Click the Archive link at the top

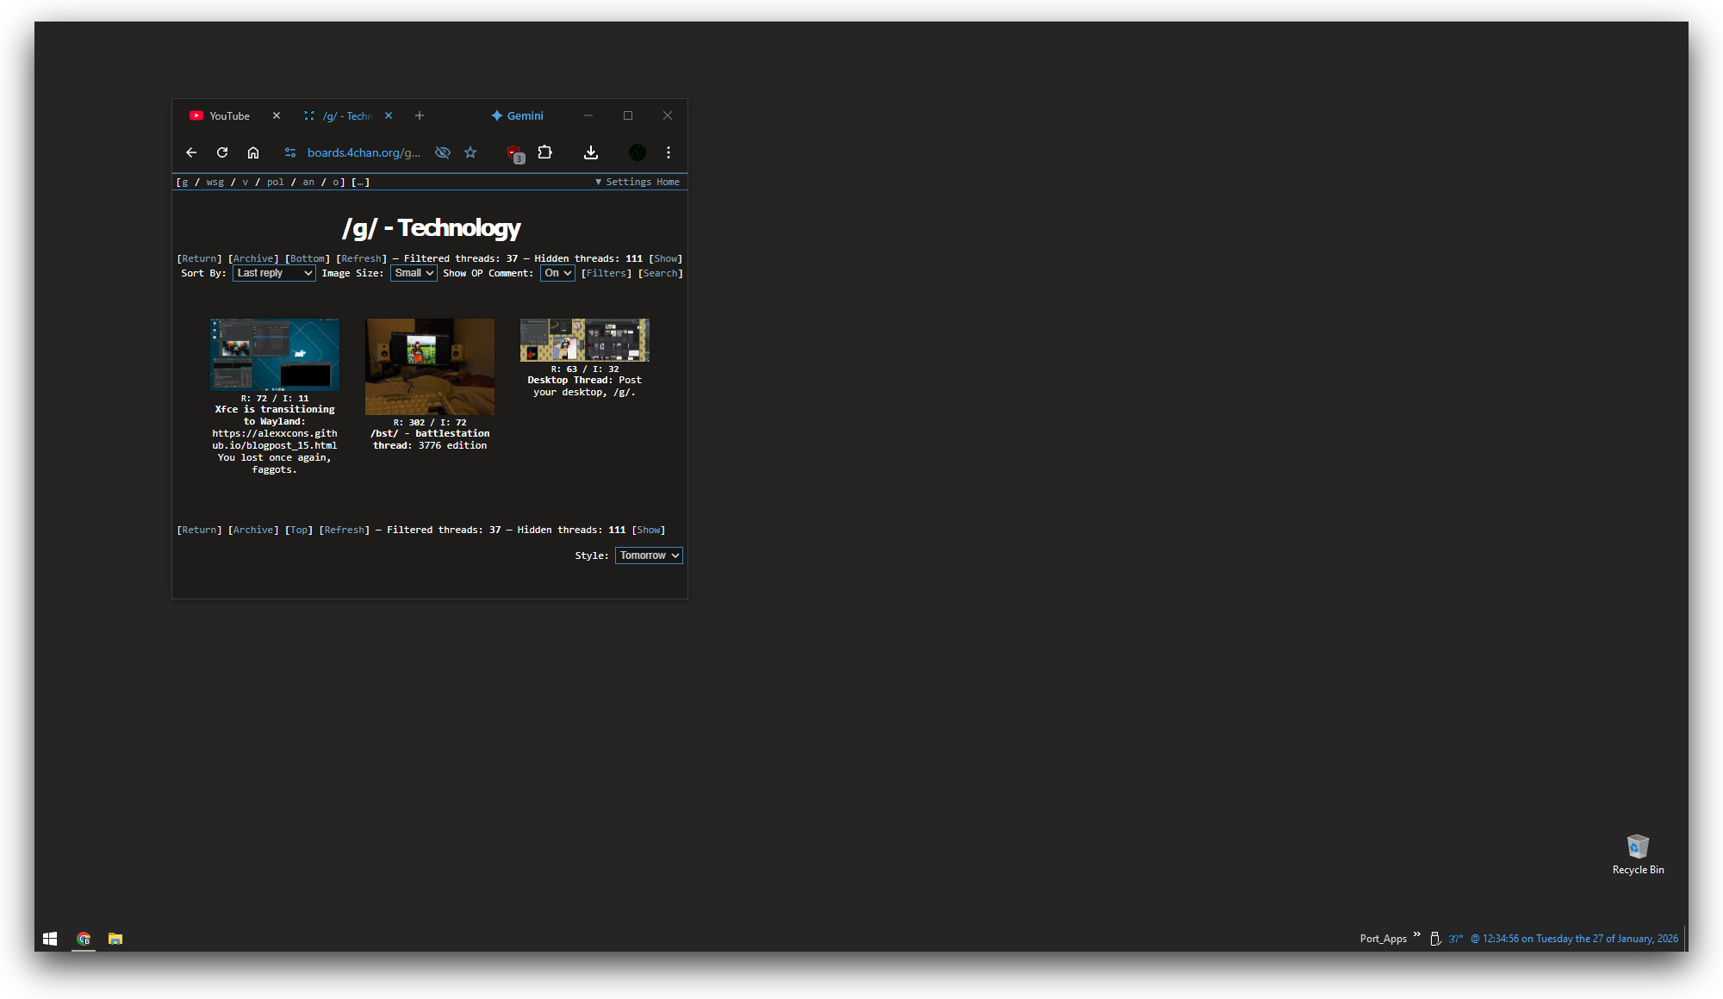(253, 258)
